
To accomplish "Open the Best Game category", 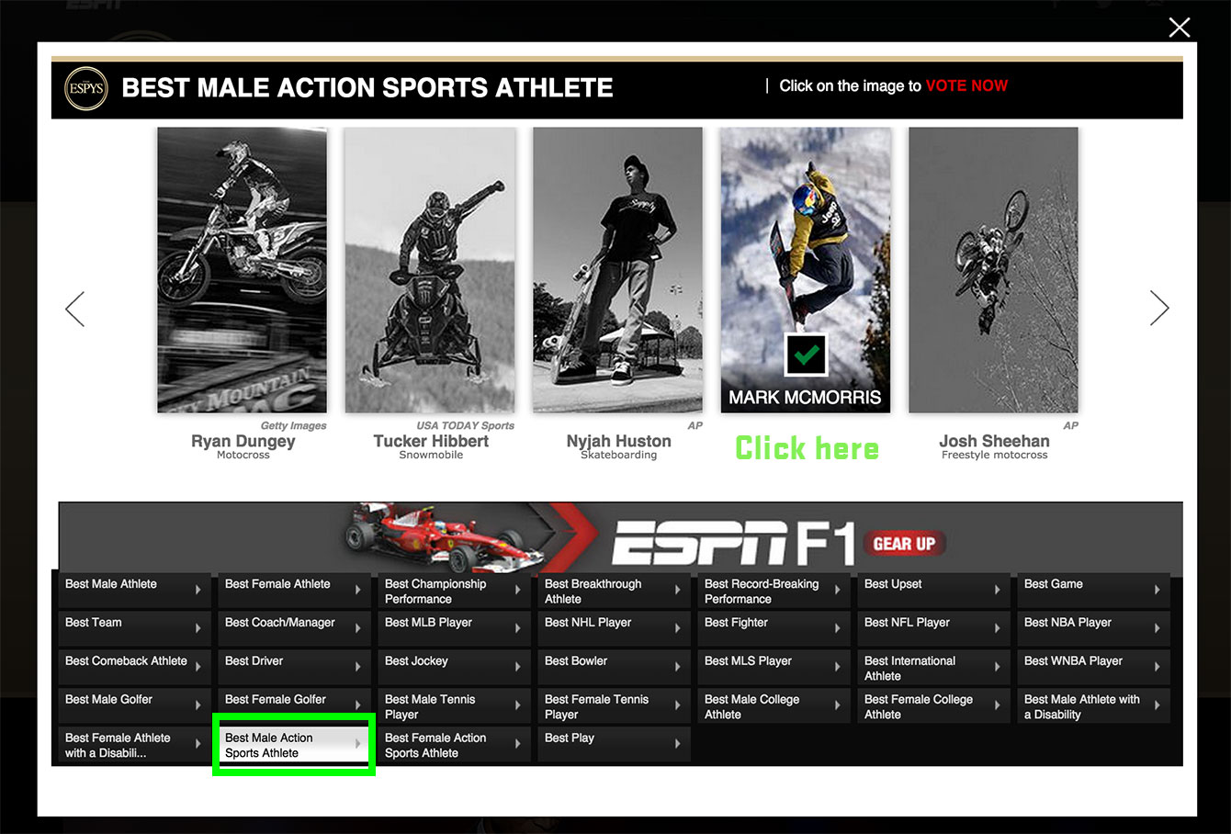I will point(1093,590).
